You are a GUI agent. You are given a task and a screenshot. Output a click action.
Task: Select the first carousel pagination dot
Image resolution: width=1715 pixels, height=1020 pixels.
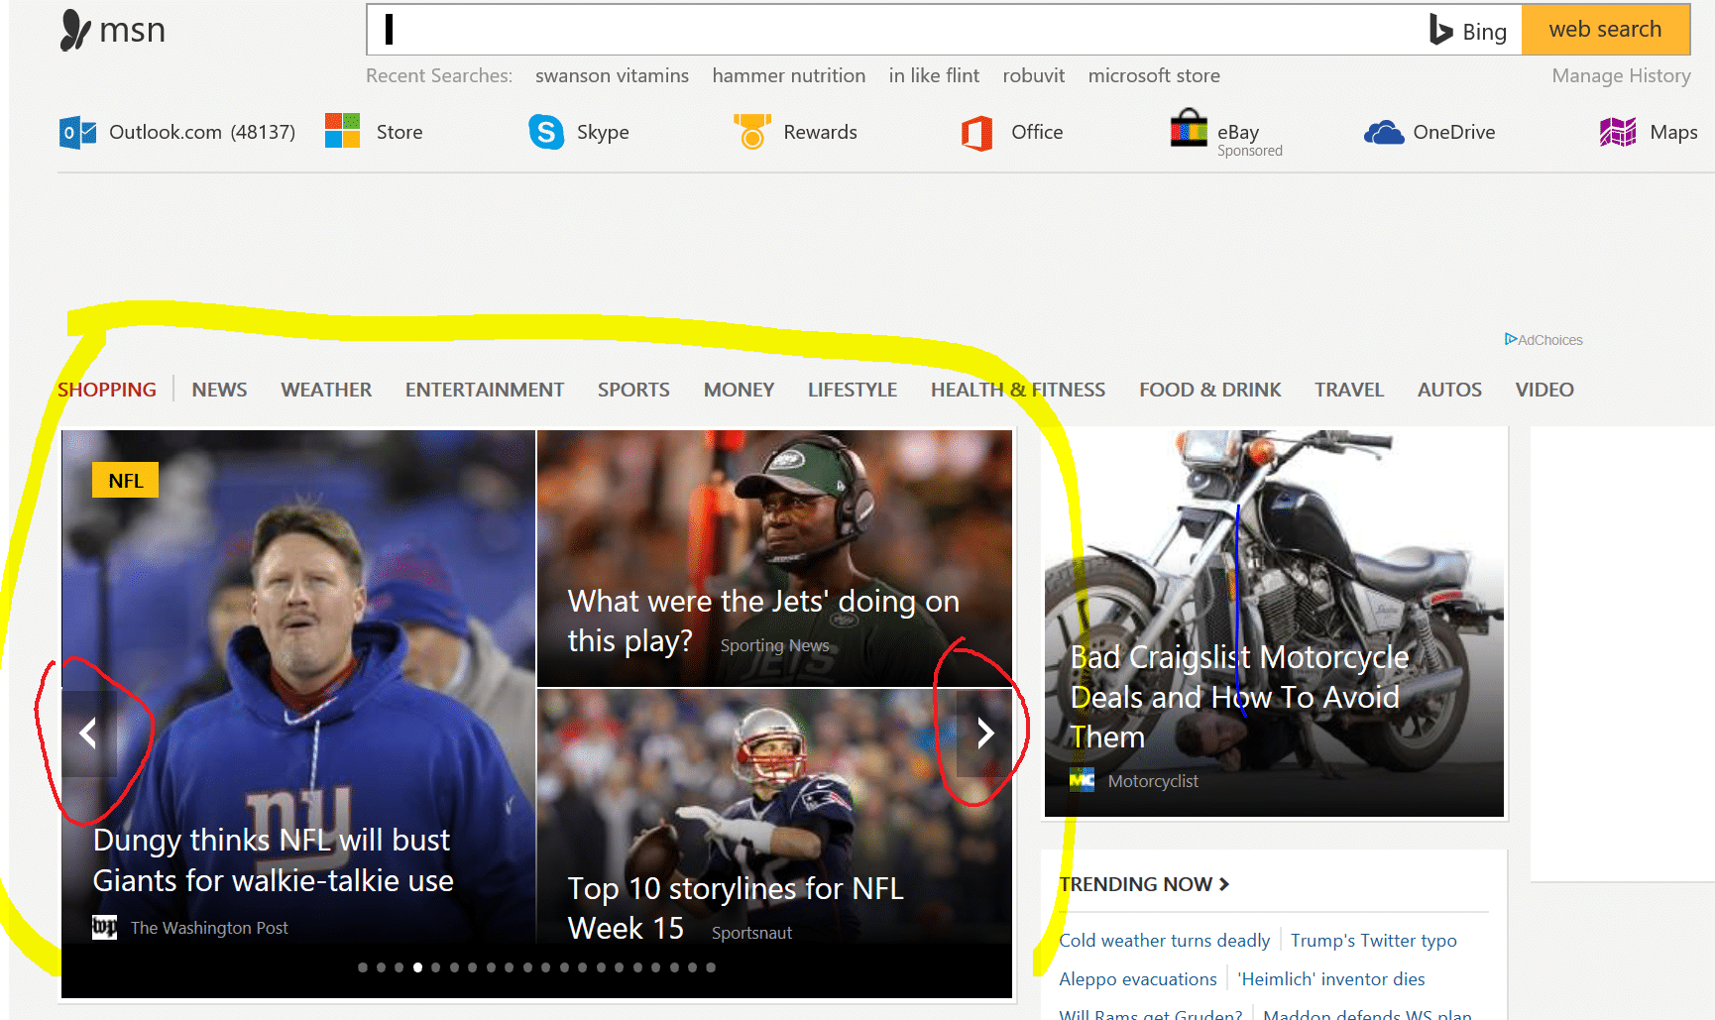[x=363, y=967]
